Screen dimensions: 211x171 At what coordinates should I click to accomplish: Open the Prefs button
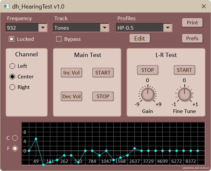point(192,39)
